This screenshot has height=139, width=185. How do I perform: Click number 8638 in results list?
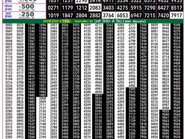point(165,25)
